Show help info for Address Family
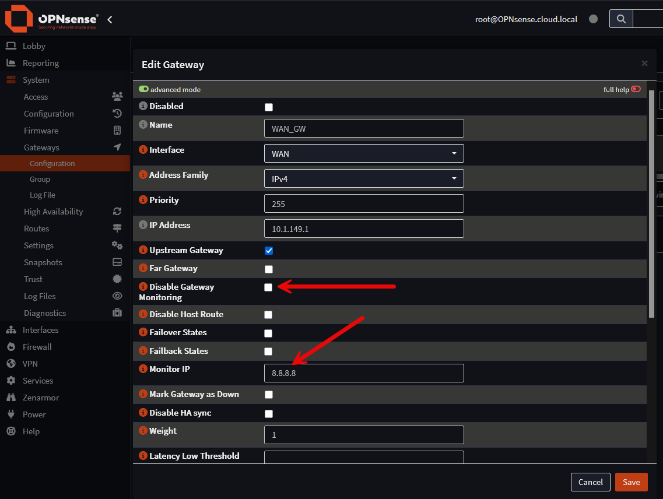Image resolution: width=663 pixels, height=499 pixels. tap(143, 175)
